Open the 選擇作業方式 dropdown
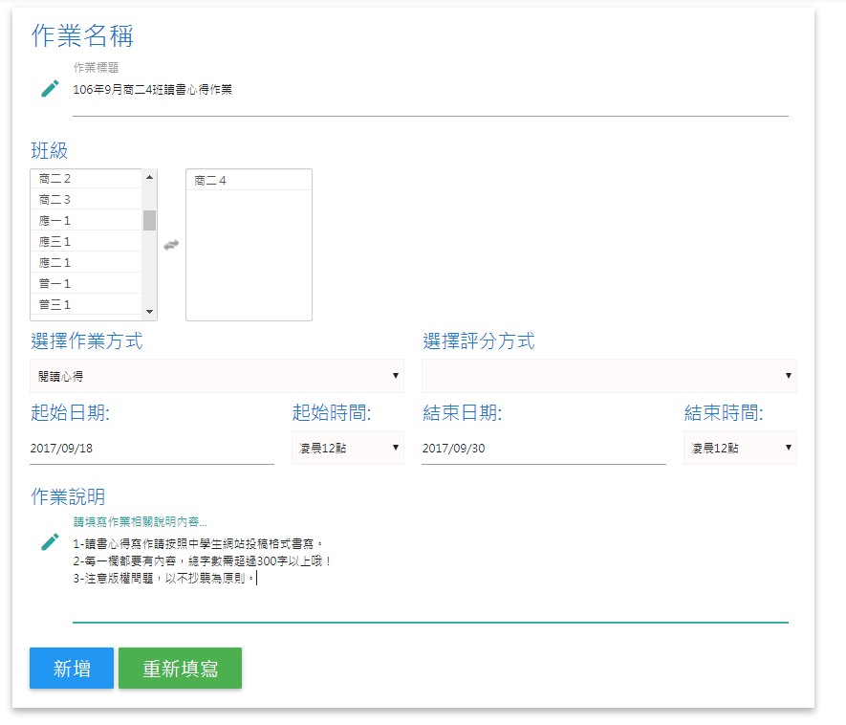This screenshot has height=725, width=846. (x=216, y=376)
